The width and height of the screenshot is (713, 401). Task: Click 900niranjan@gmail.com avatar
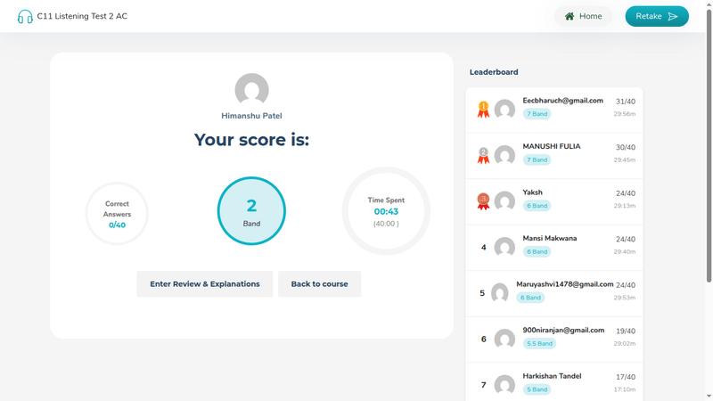coord(504,340)
